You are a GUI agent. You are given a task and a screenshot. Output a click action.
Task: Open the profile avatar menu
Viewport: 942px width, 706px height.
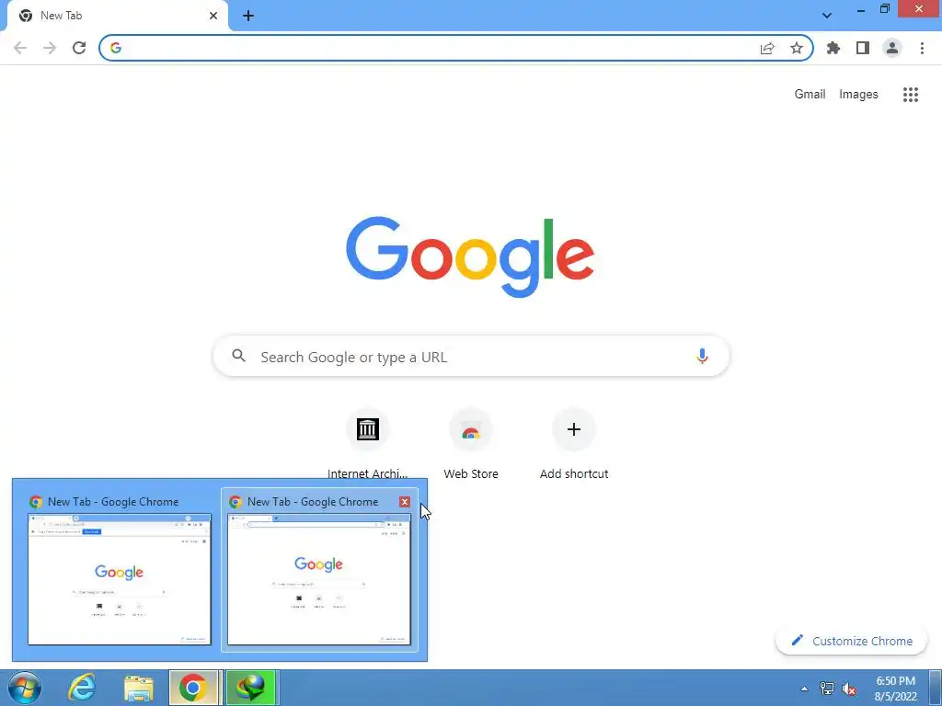892,48
